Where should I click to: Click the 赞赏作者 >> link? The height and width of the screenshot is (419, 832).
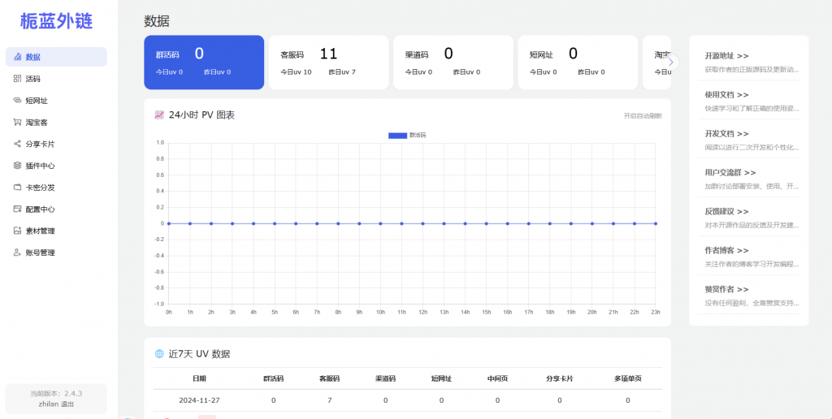(x=726, y=289)
